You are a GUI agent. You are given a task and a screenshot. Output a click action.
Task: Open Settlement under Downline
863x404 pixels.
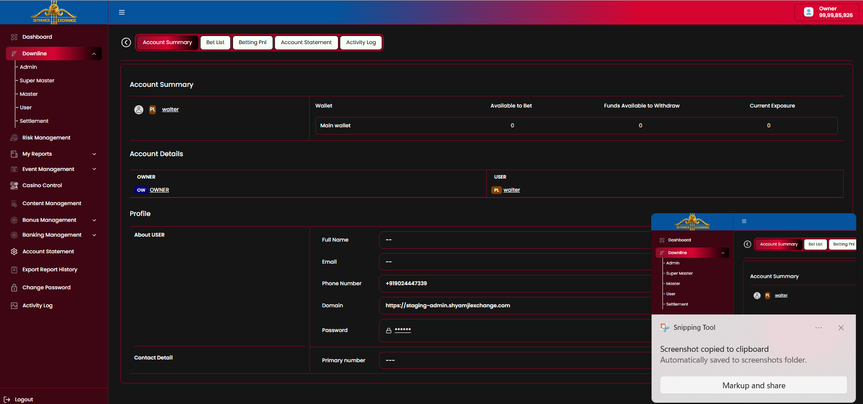coord(34,121)
